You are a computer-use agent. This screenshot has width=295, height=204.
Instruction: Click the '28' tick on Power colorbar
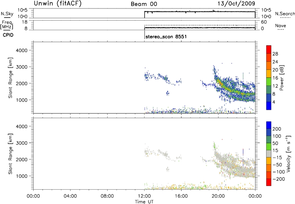(x=275, y=54)
